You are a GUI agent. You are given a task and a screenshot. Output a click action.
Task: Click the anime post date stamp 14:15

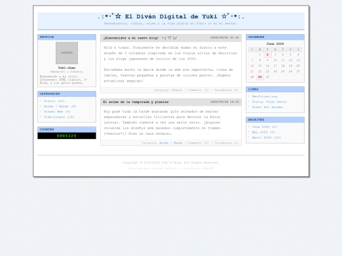coord(225,102)
